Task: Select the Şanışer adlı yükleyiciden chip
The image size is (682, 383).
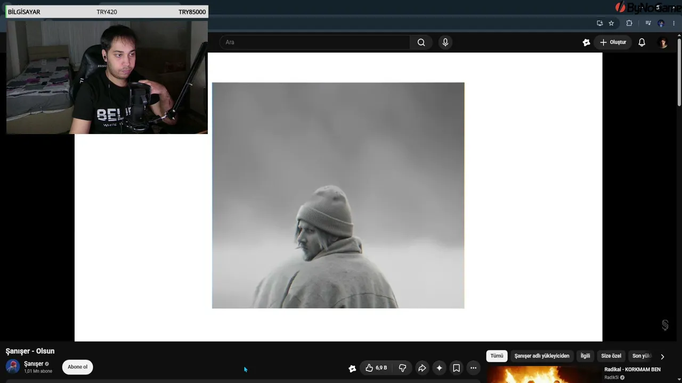Action: 542,356
